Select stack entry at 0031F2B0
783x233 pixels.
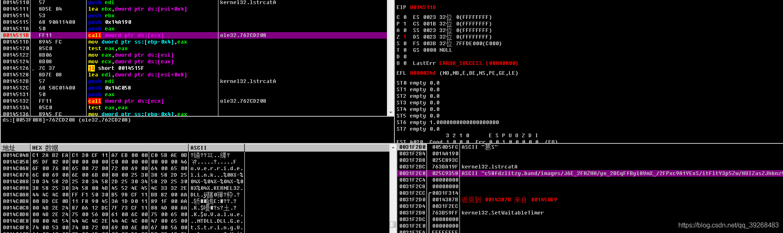click(590, 147)
